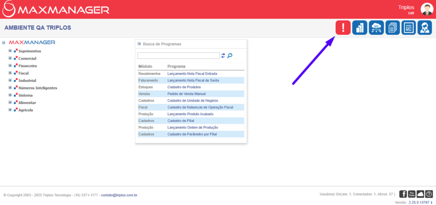
Task: Click the Vendas module cell
Action: (x=144, y=94)
